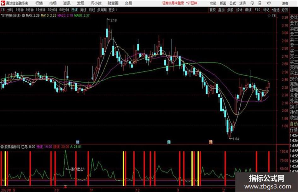Open the 版面 menu

tap(223, 3)
